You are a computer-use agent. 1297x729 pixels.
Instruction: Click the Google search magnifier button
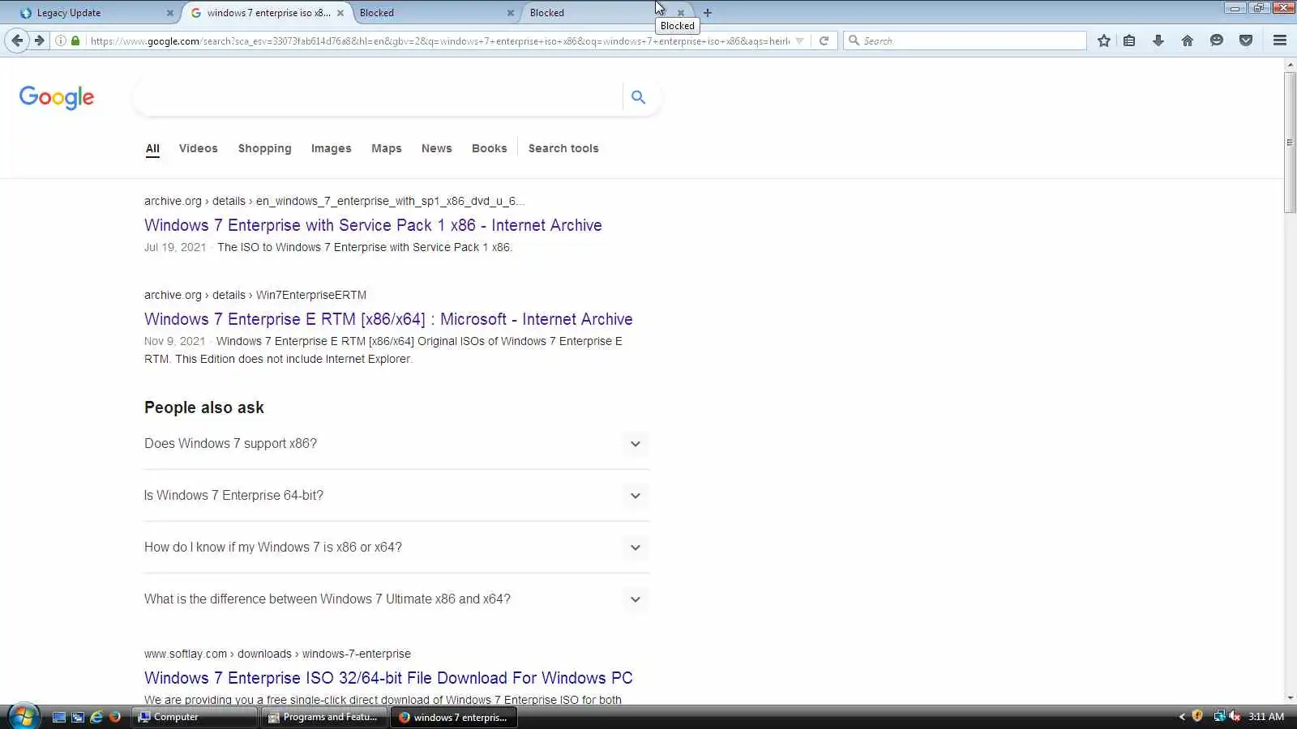(x=639, y=97)
